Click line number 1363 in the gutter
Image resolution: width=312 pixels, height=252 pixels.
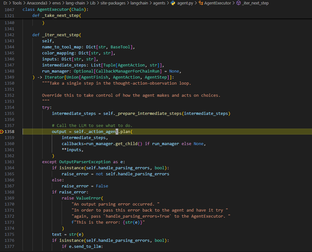point(10,162)
